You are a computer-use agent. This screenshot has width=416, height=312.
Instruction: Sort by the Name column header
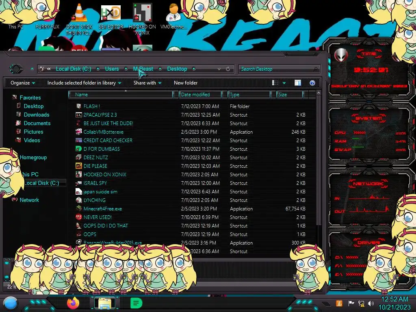[121, 95]
